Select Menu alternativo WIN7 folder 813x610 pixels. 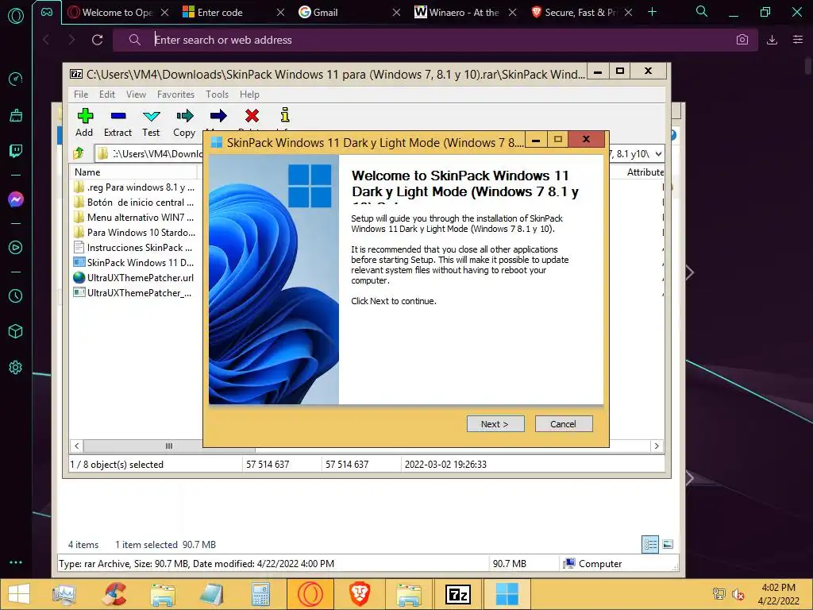[134, 218]
